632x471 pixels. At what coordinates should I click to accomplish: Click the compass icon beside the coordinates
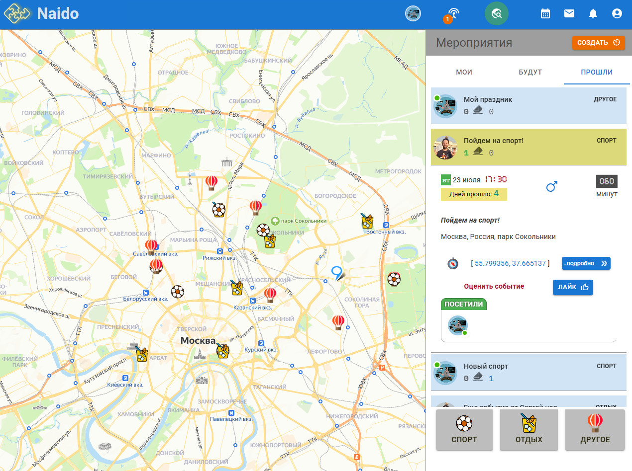452,263
